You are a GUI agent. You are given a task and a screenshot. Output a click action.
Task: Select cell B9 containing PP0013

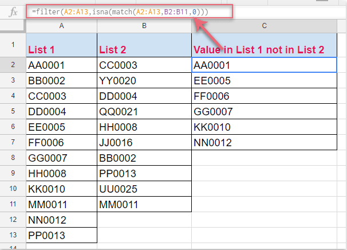(144, 173)
